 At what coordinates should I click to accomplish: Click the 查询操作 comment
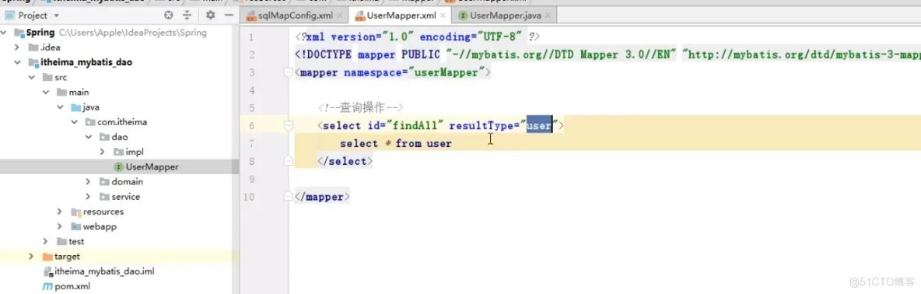coord(361,108)
